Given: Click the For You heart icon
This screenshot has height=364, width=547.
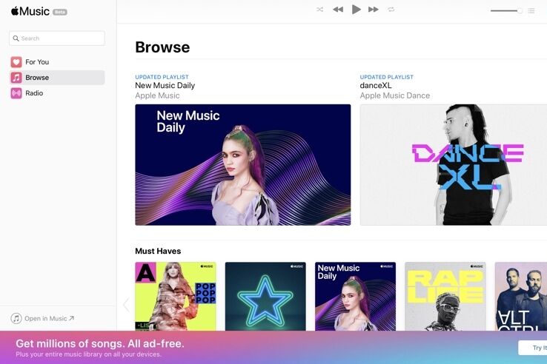Looking at the screenshot, I should click(x=16, y=62).
